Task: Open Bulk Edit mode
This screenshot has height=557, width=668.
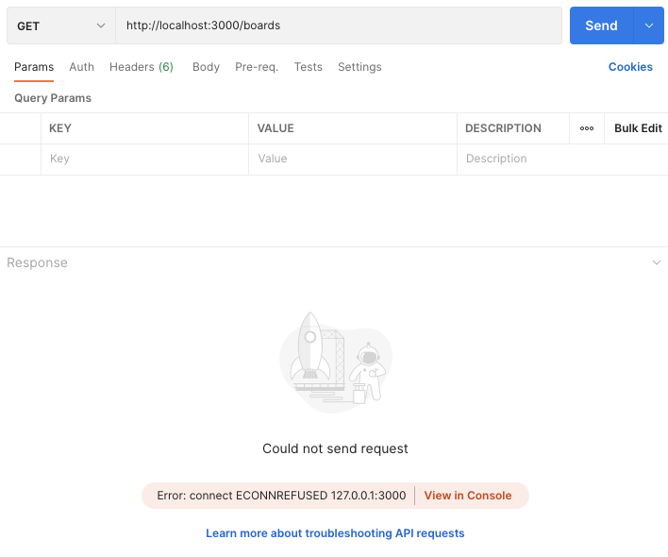Action: tap(638, 128)
